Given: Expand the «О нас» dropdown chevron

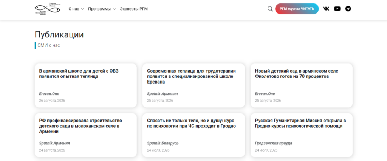Looking at the screenshot, I should [x=82, y=9].
